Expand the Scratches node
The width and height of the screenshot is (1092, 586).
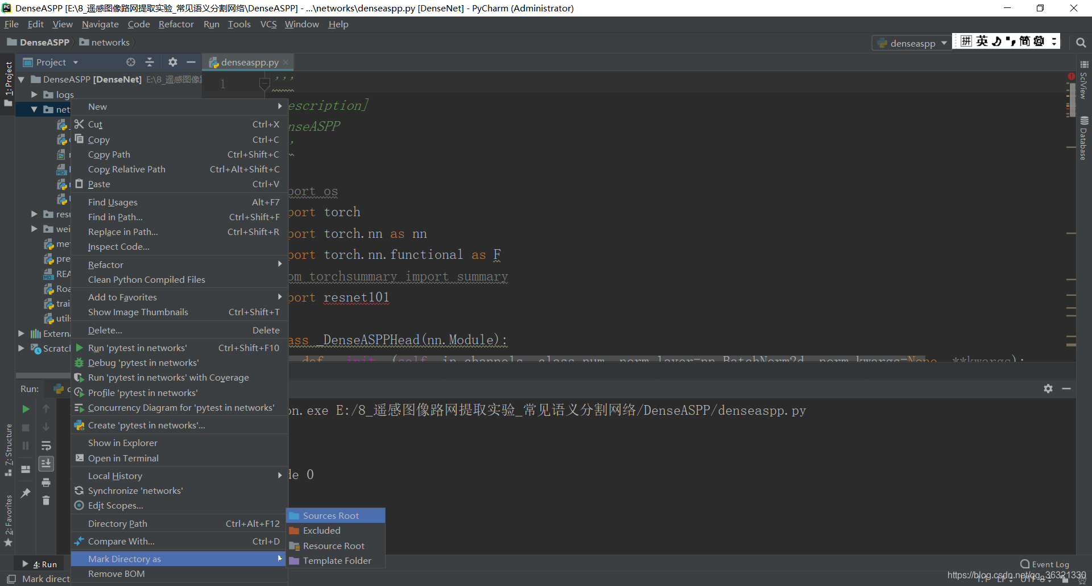click(x=22, y=348)
